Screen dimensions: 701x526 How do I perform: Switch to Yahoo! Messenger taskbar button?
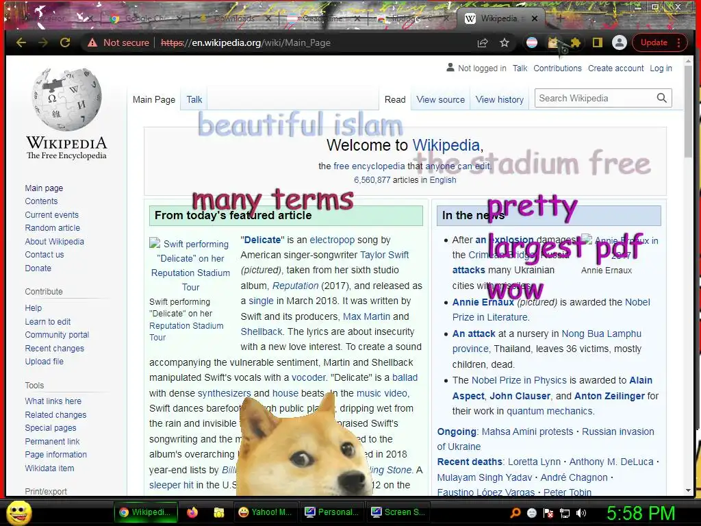click(265, 512)
